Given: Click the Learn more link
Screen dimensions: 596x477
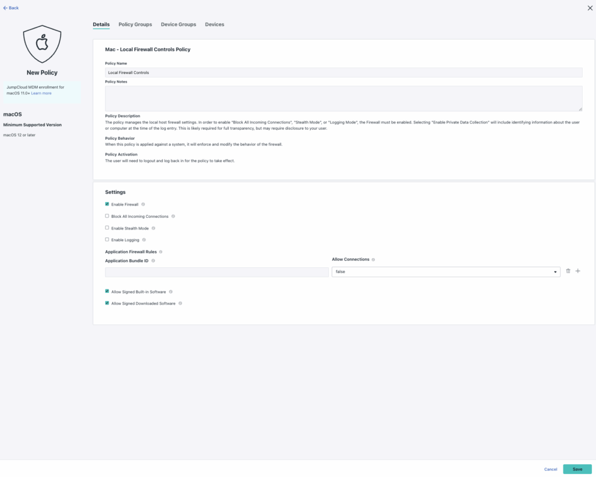Looking at the screenshot, I should (x=41, y=93).
